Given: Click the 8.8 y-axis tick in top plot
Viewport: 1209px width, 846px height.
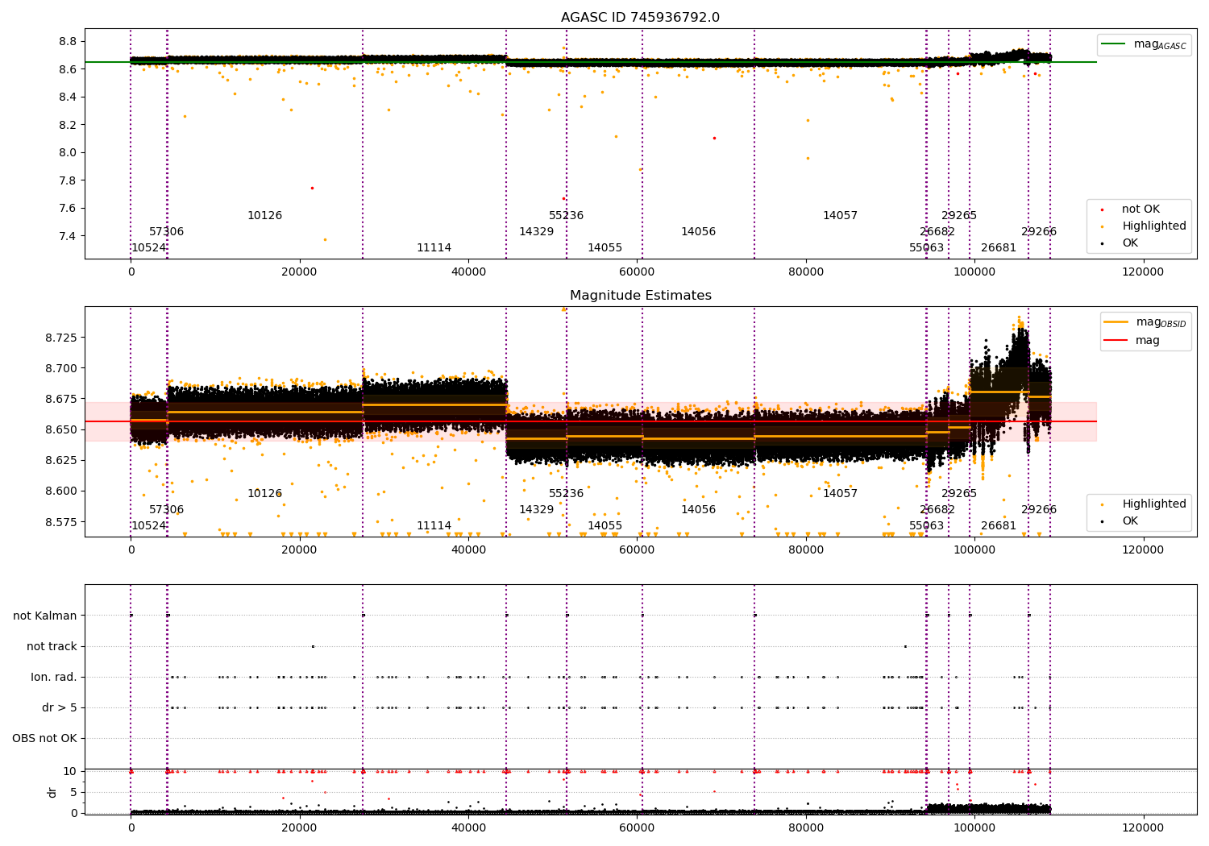Looking at the screenshot, I should pos(68,42).
